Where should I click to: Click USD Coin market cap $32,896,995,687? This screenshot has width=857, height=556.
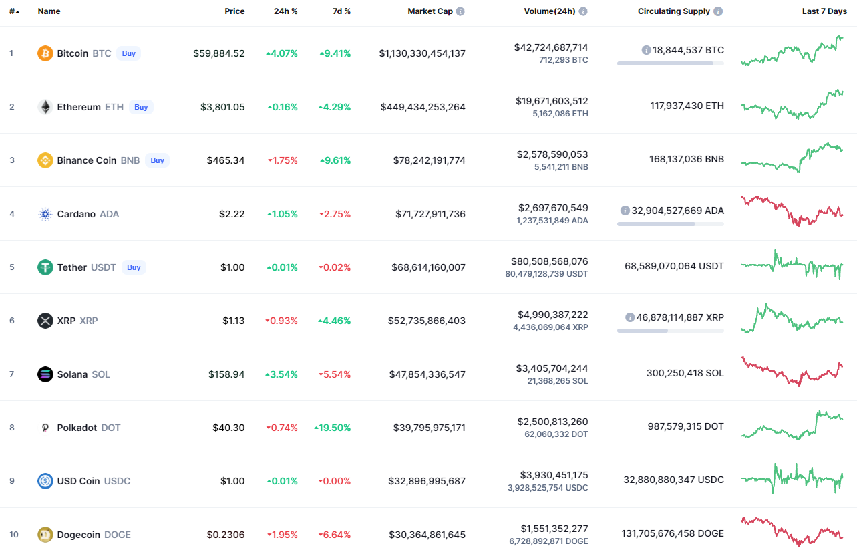(x=427, y=481)
